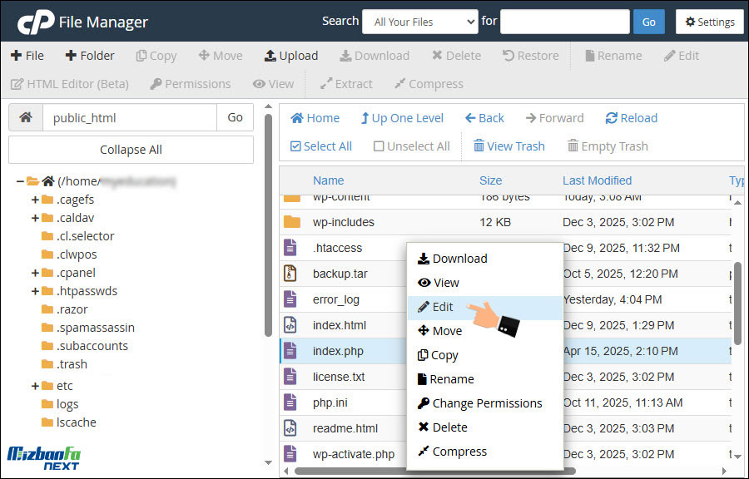Click inside the public_html path field
Image resolution: width=749 pixels, height=479 pixels.
coord(129,118)
